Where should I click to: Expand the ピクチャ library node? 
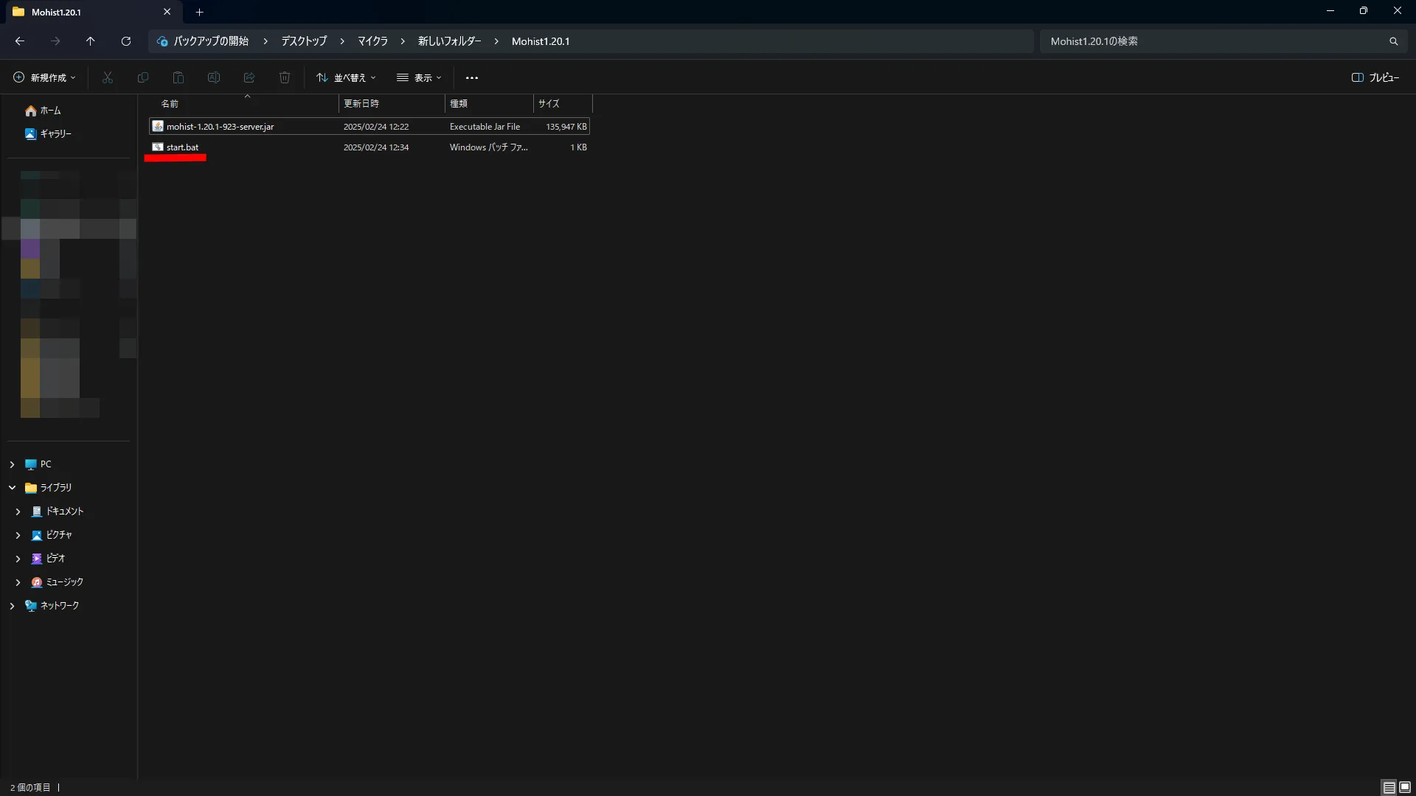click(x=18, y=535)
